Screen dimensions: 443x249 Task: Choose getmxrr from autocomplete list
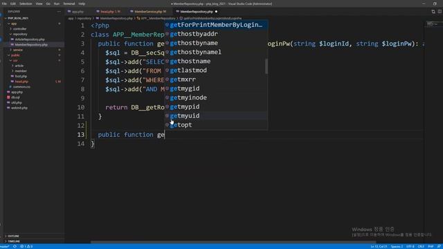[x=216, y=80]
